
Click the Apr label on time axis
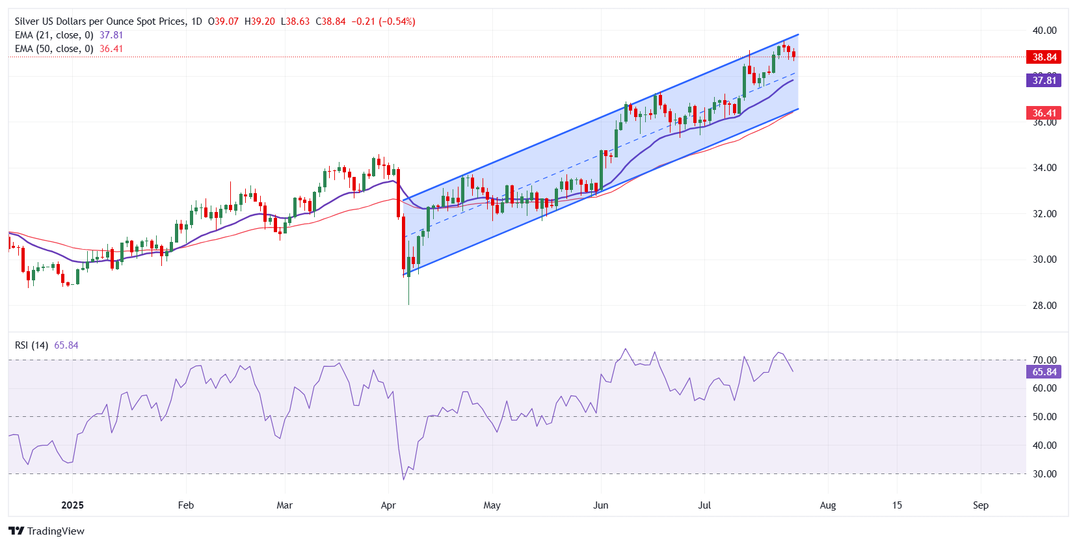[388, 505]
